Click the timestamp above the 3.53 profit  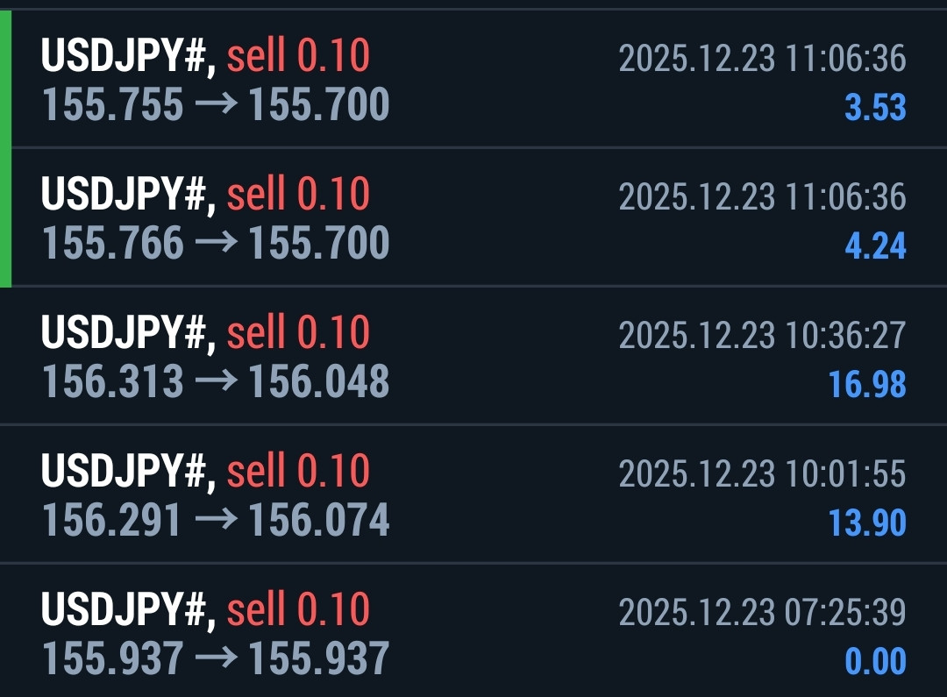pos(762,59)
